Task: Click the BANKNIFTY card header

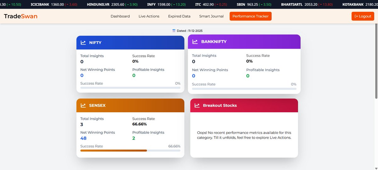Action: [244, 41]
